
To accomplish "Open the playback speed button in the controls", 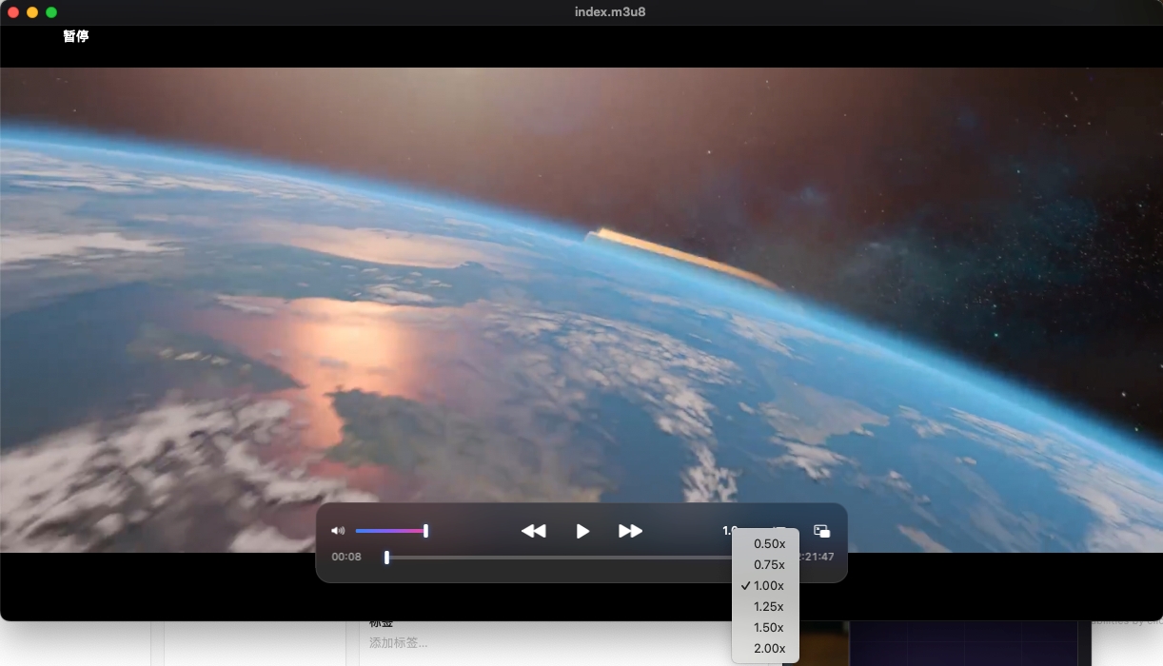I will pos(730,531).
